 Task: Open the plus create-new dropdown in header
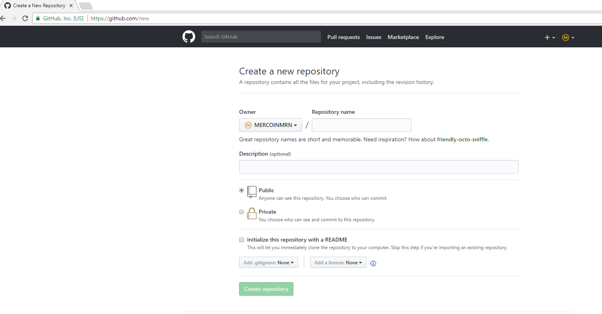coord(550,37)
